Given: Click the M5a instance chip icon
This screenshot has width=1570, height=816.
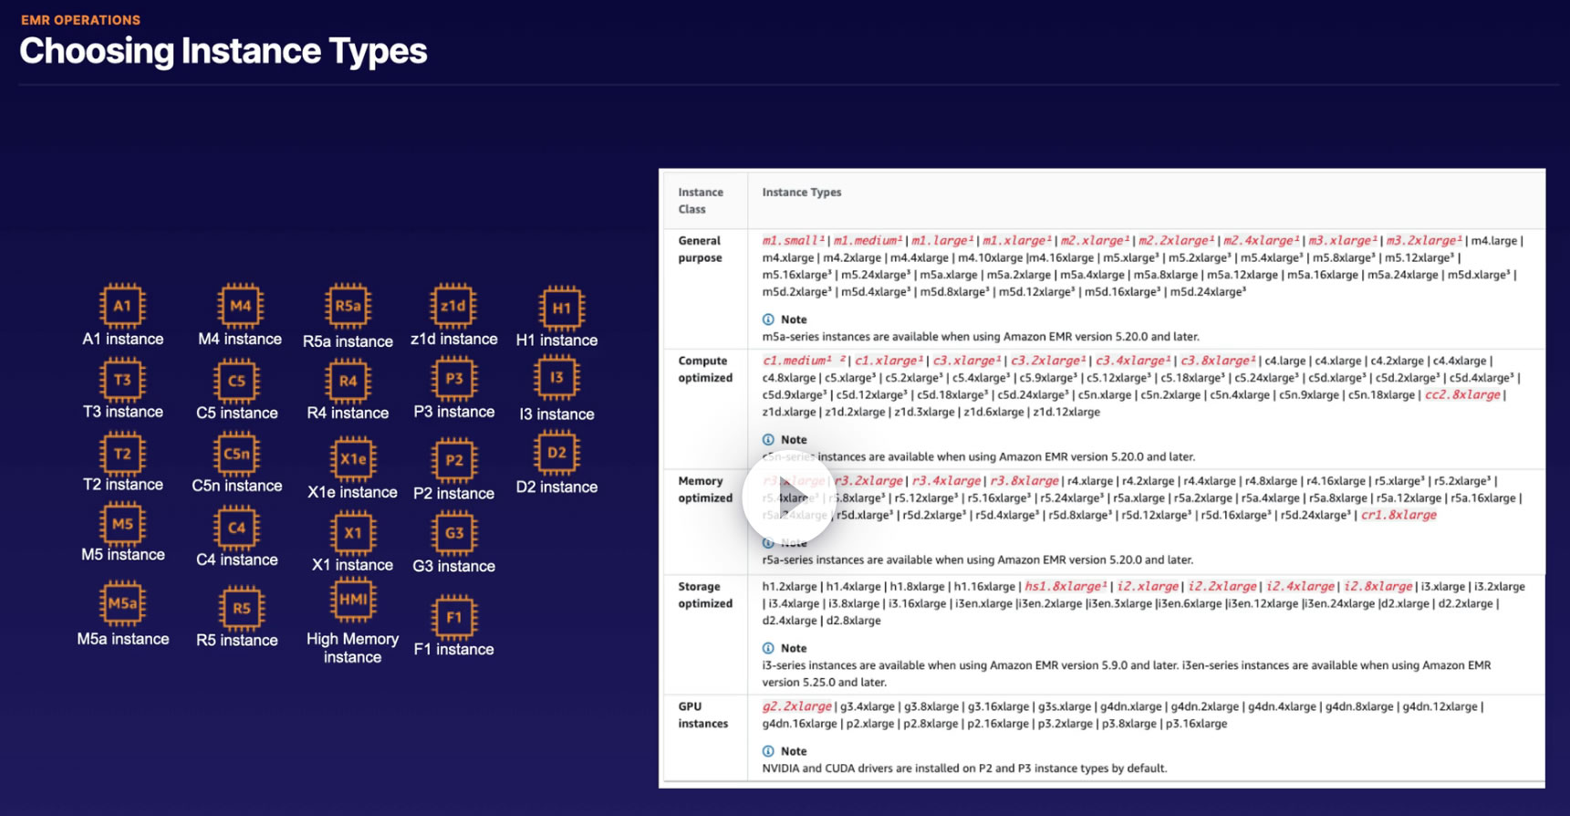Looking at the screenshot, I should 122,603.
